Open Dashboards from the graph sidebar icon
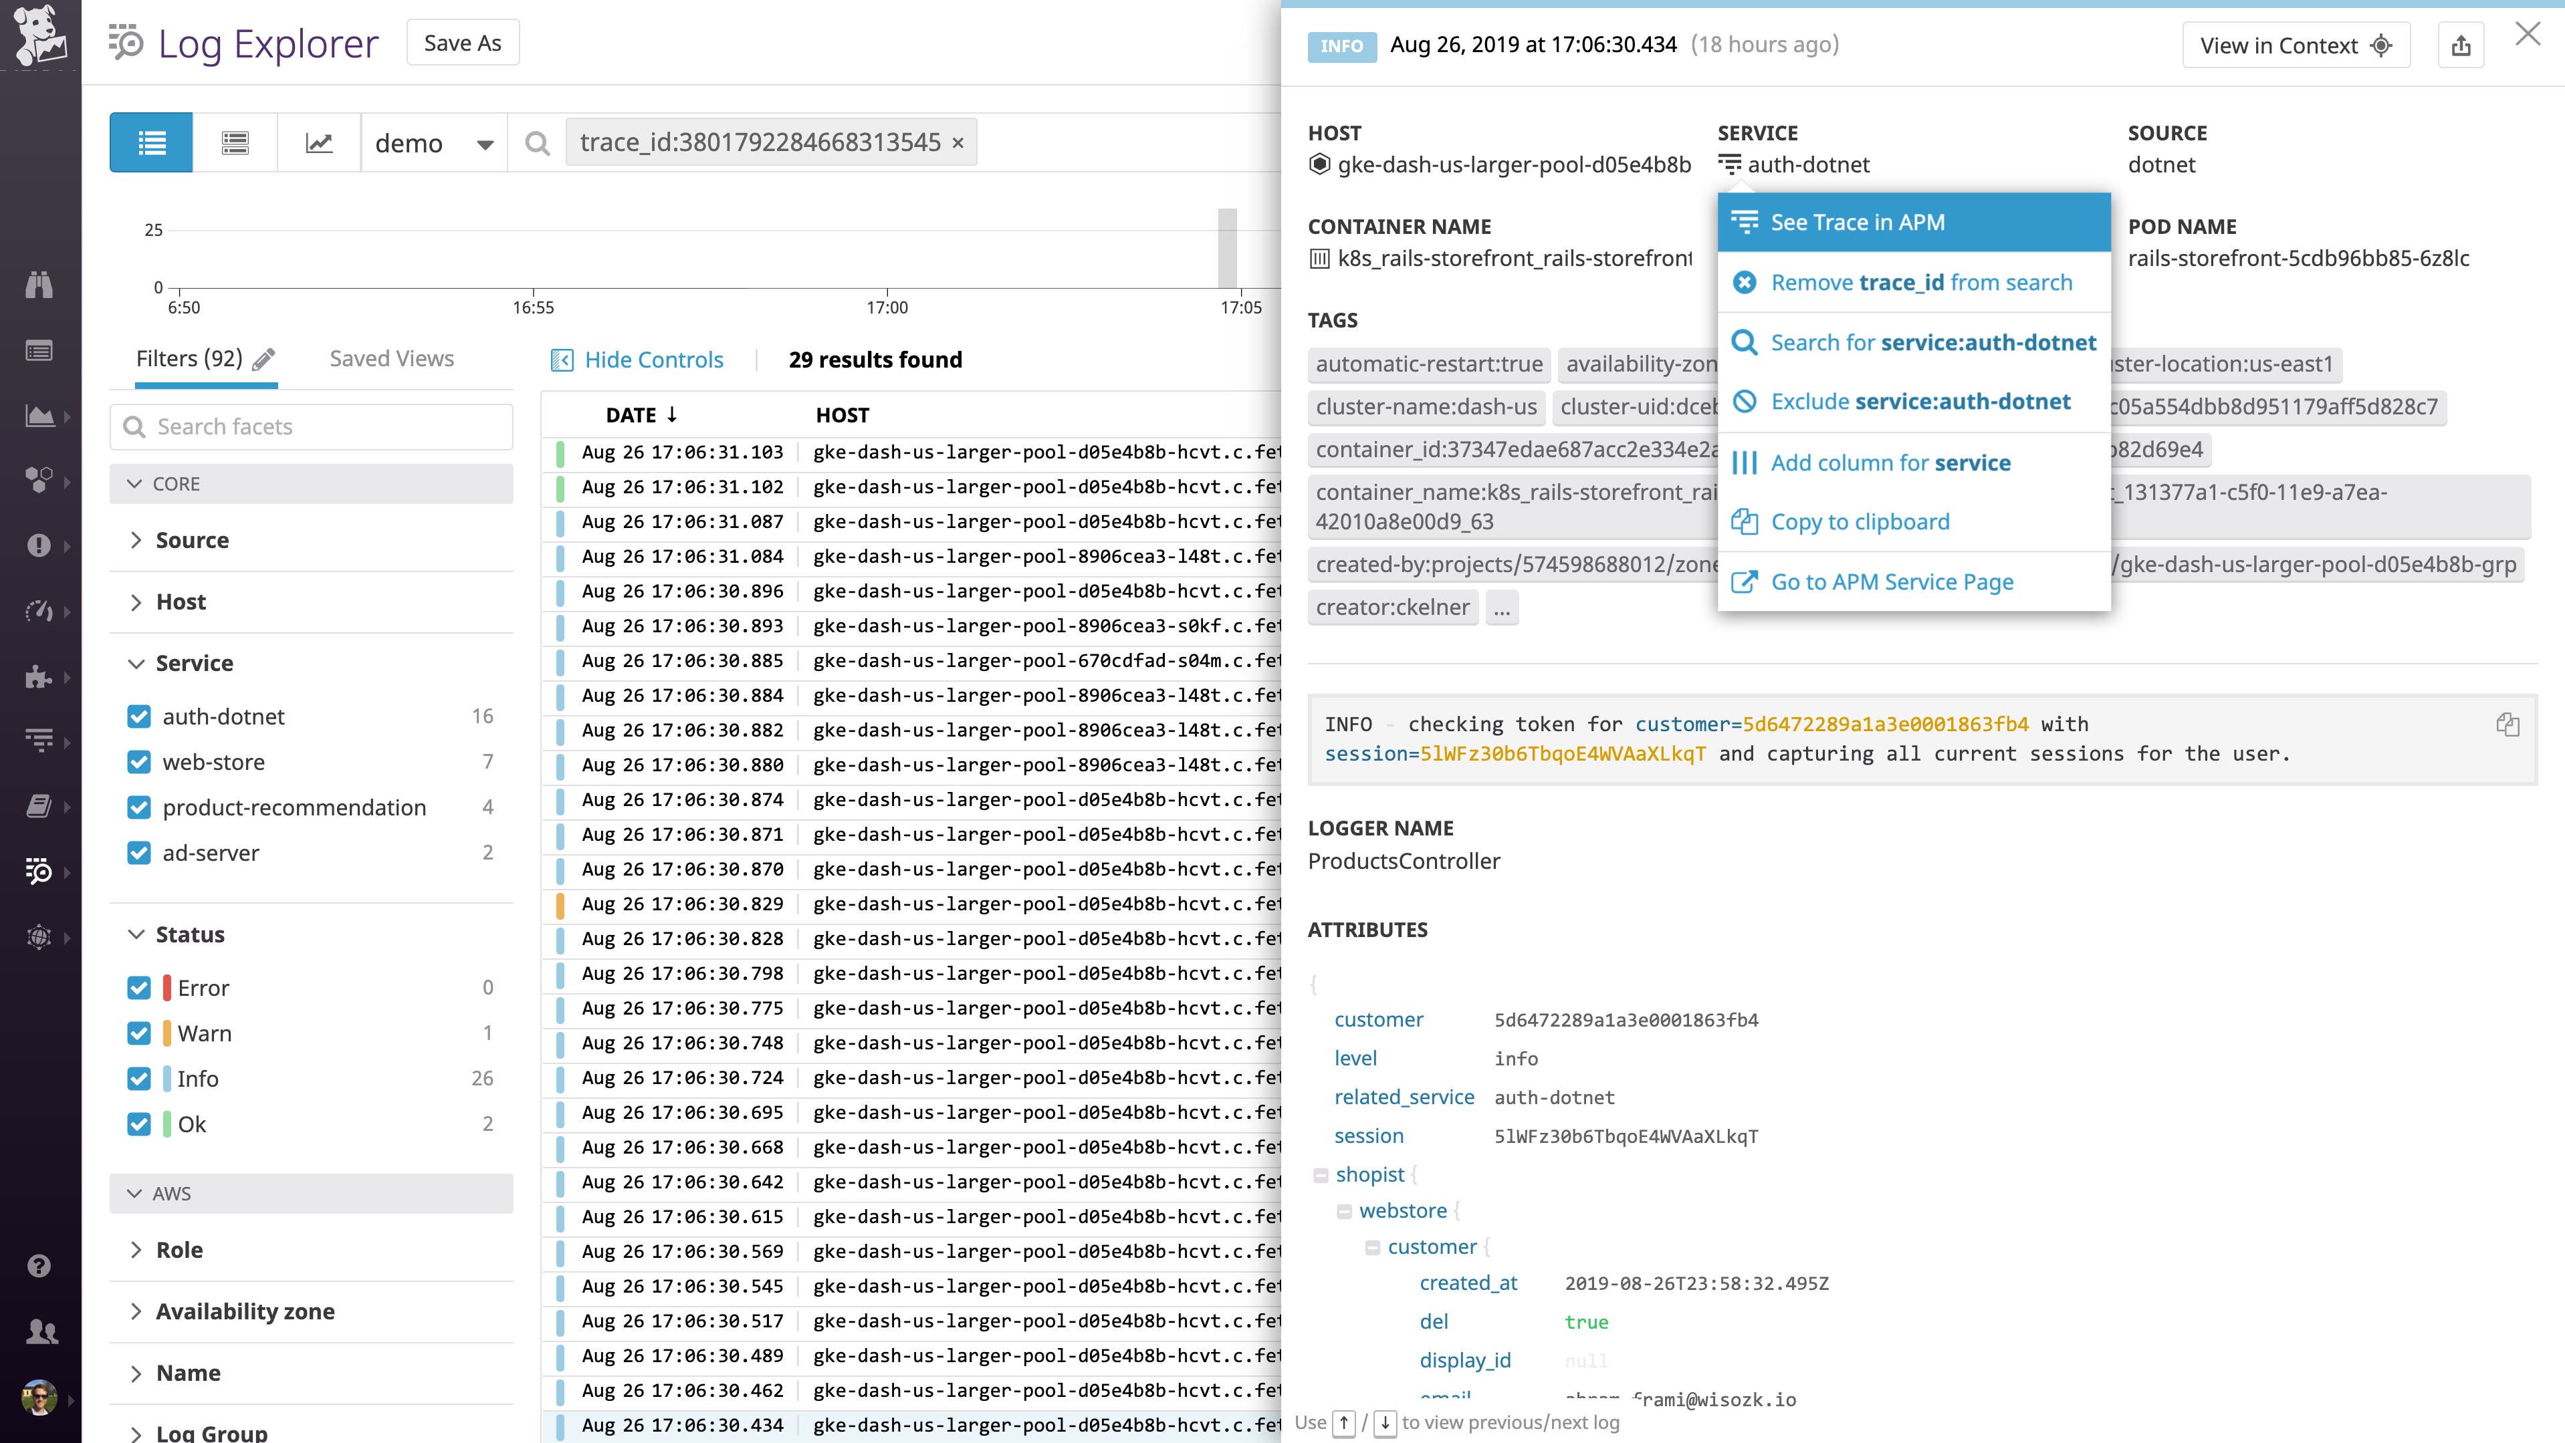This screenshot has height=1443, width=2565. click(40, 415)
